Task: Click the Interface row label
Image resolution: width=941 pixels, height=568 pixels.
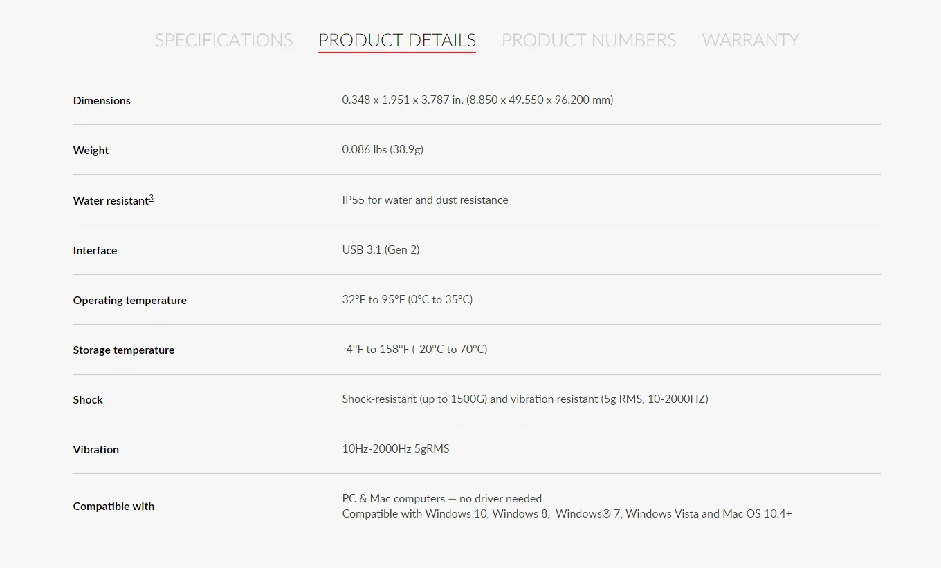Action: (95, 251)
